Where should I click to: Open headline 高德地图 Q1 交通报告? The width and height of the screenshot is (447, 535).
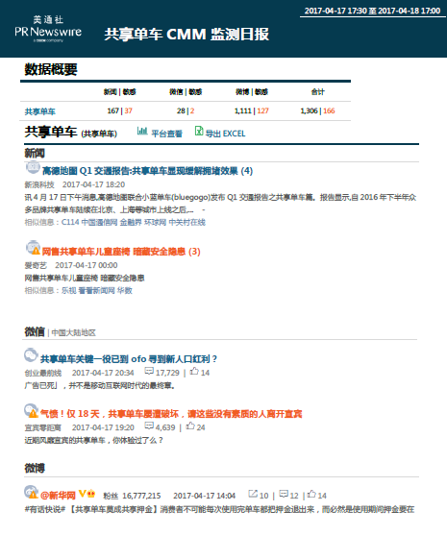point(147,171)
